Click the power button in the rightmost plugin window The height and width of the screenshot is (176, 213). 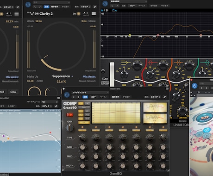194,86
